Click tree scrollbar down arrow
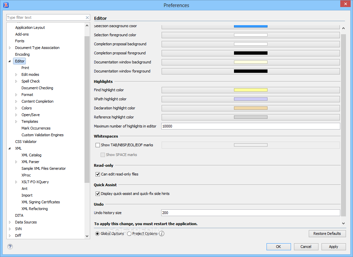Viewport: 353px width, 257px height. click(x=87, y=236)
